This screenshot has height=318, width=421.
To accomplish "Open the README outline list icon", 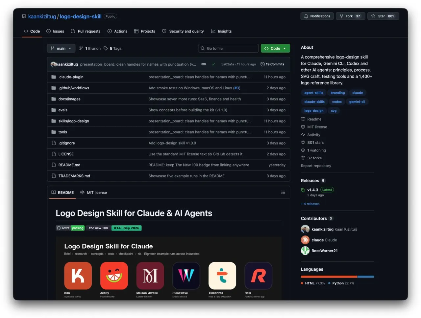I will click(283, 193).
